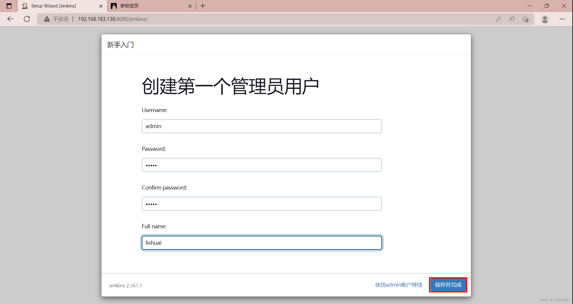Open browser settings and more menu
The image size is (573, 304).
tap(562, 19)
